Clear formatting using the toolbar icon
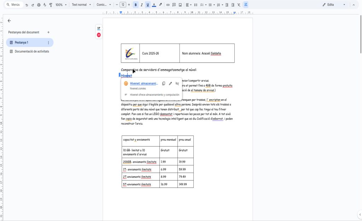The width and height of the screenshot is (362, 221). click(239, 5)
